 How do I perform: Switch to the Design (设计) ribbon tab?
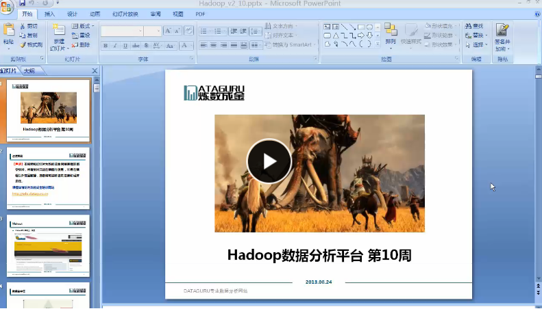[72, 14]
